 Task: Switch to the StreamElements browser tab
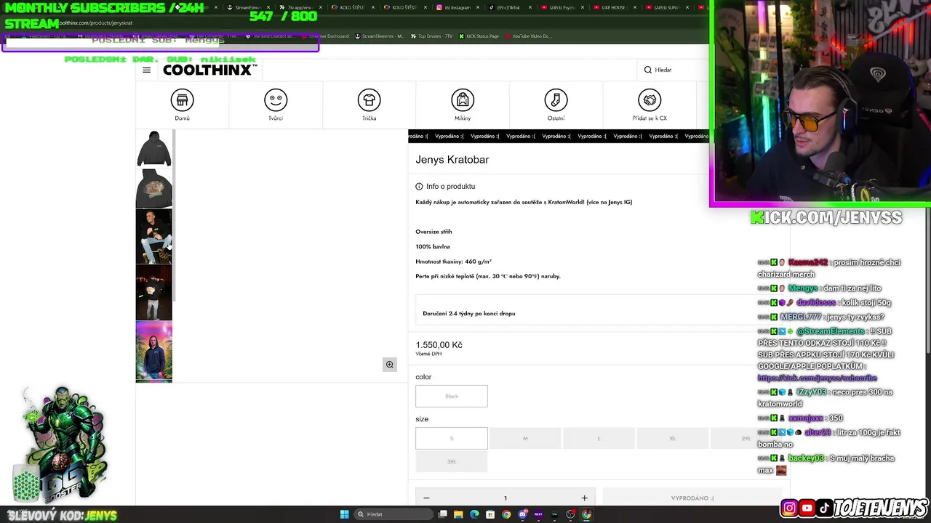click(247, 7)
